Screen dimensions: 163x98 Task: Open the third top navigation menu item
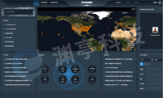(54, 2)
